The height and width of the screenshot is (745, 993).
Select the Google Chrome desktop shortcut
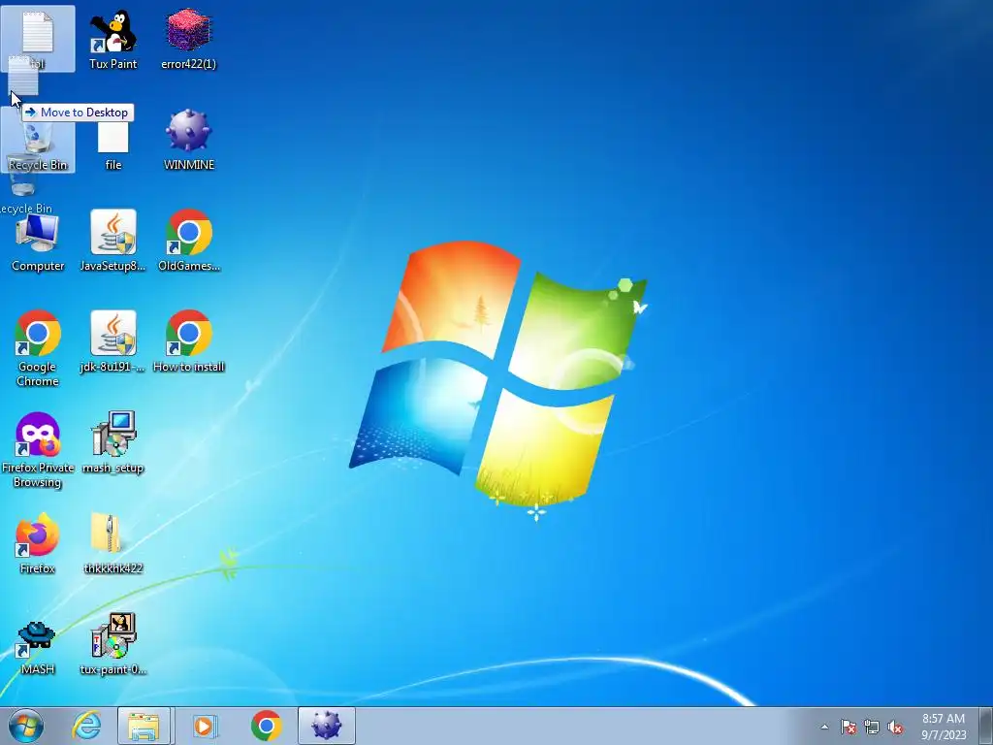tap(38, 349)
